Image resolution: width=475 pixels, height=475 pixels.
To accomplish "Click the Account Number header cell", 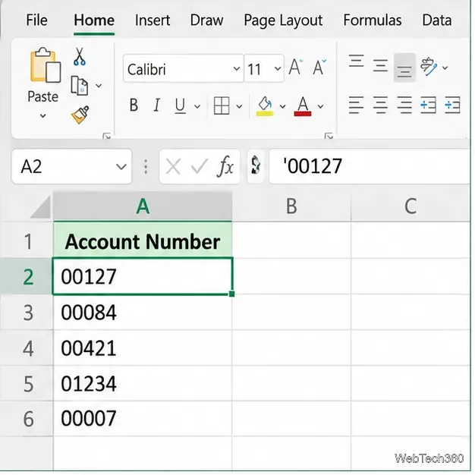I will coord(143,241).
